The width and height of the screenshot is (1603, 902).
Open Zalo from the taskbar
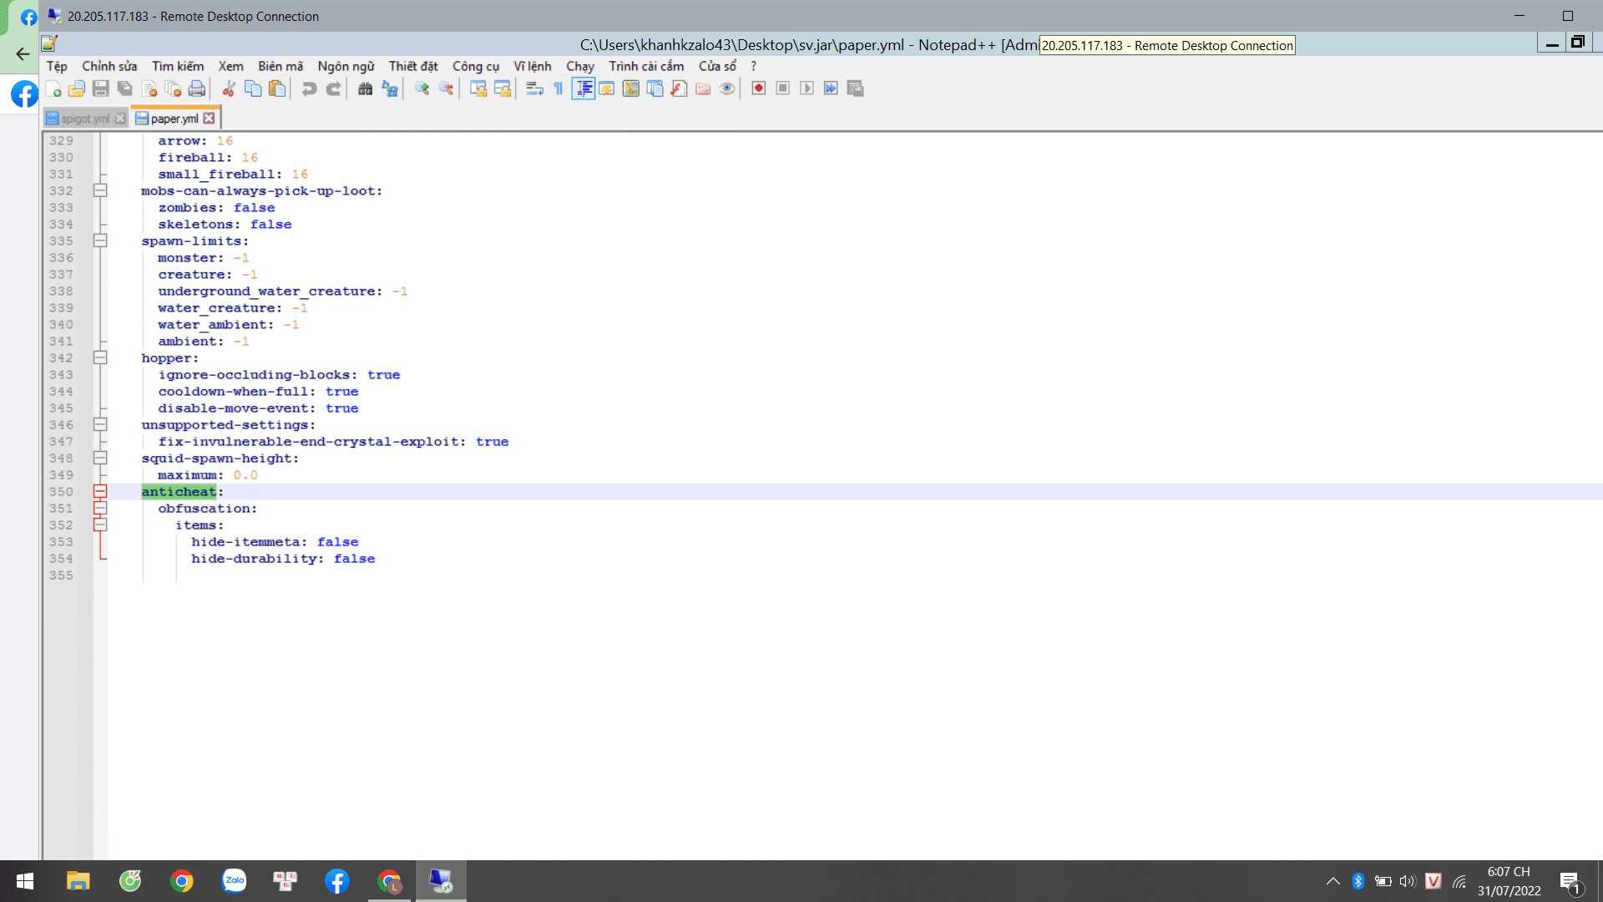234,880
